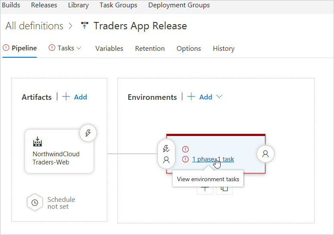Switch to the Variables tab
334x235 pixels.
(x=109, y=49)
